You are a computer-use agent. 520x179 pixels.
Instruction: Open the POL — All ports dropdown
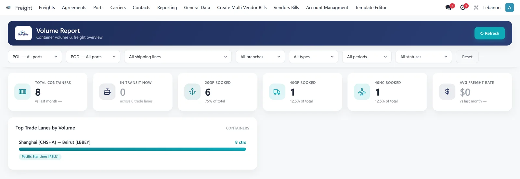point(35,57)
